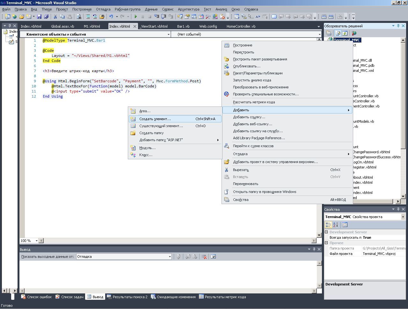Toggle Show All Files in Solution Explorer
Viewport: 408px width, 309px height.
[x=338, y=33]
